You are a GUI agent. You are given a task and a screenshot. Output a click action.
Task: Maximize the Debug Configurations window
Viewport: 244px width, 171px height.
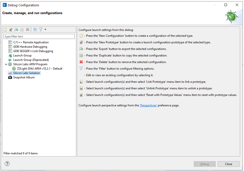point(226,5)
